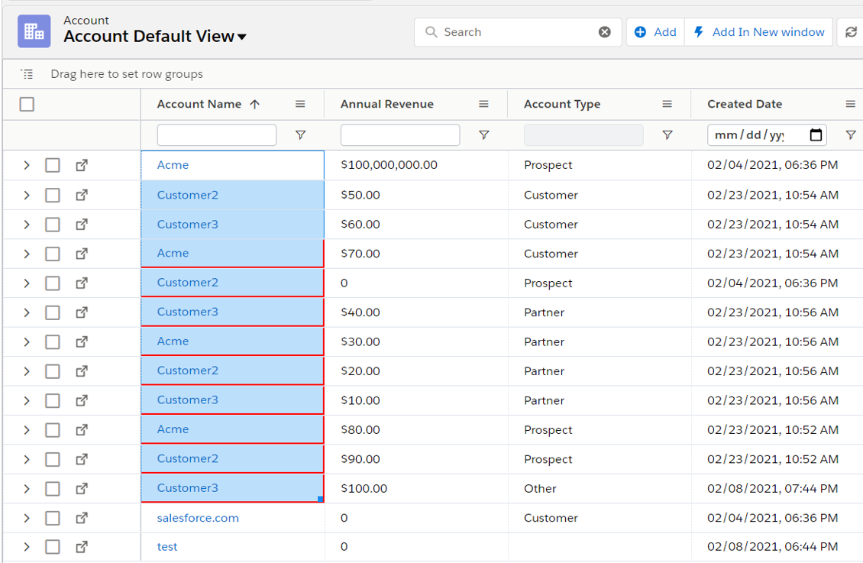
Task: Open the salesforce.com row in new window icon
Action: [82, 518]
